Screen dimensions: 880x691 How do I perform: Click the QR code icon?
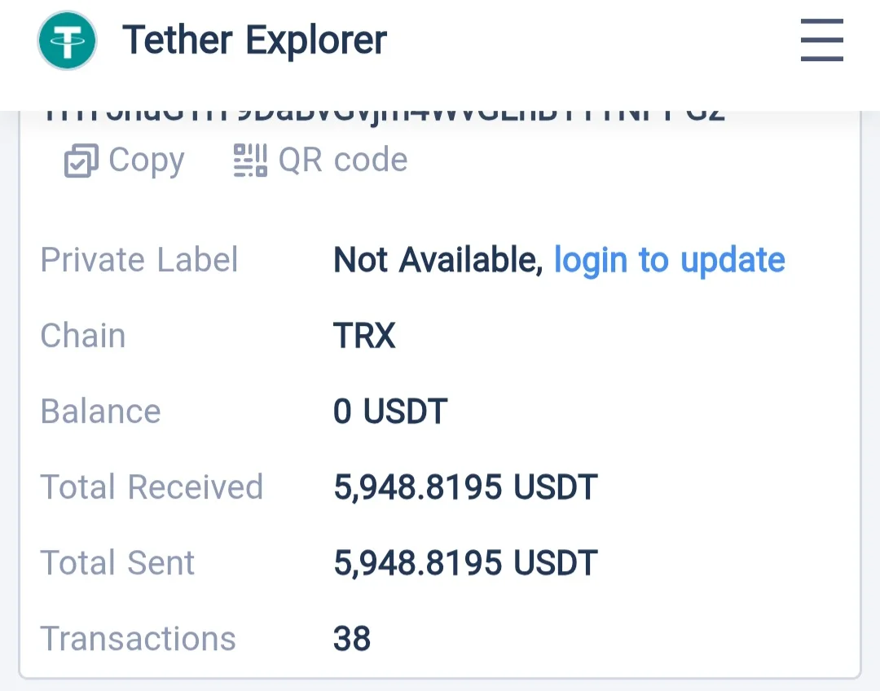[249, 161]
